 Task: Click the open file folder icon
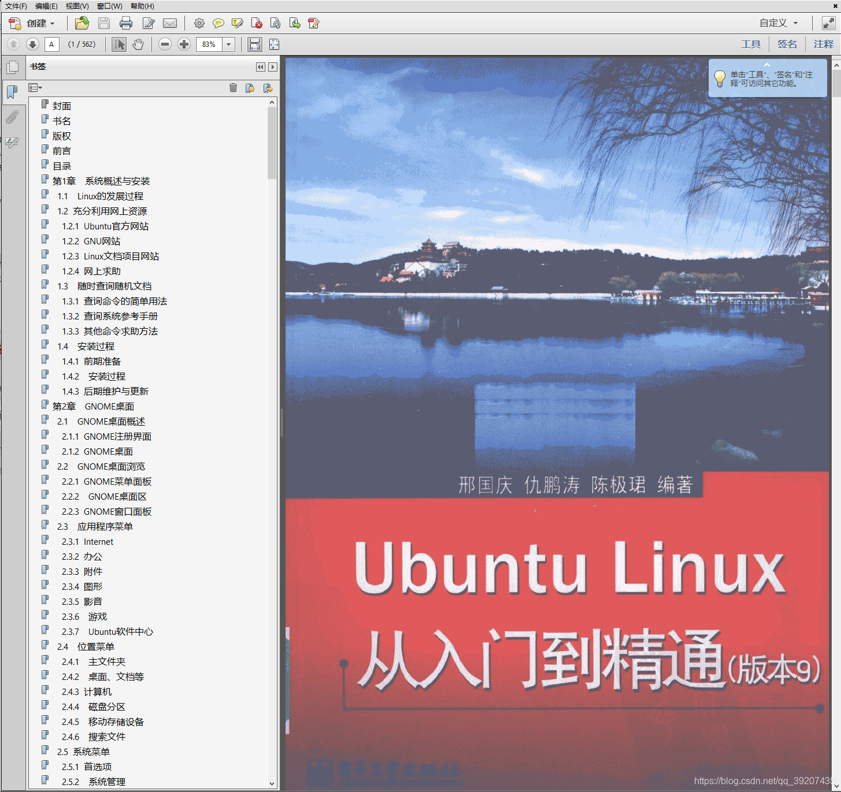pos(82,23)
